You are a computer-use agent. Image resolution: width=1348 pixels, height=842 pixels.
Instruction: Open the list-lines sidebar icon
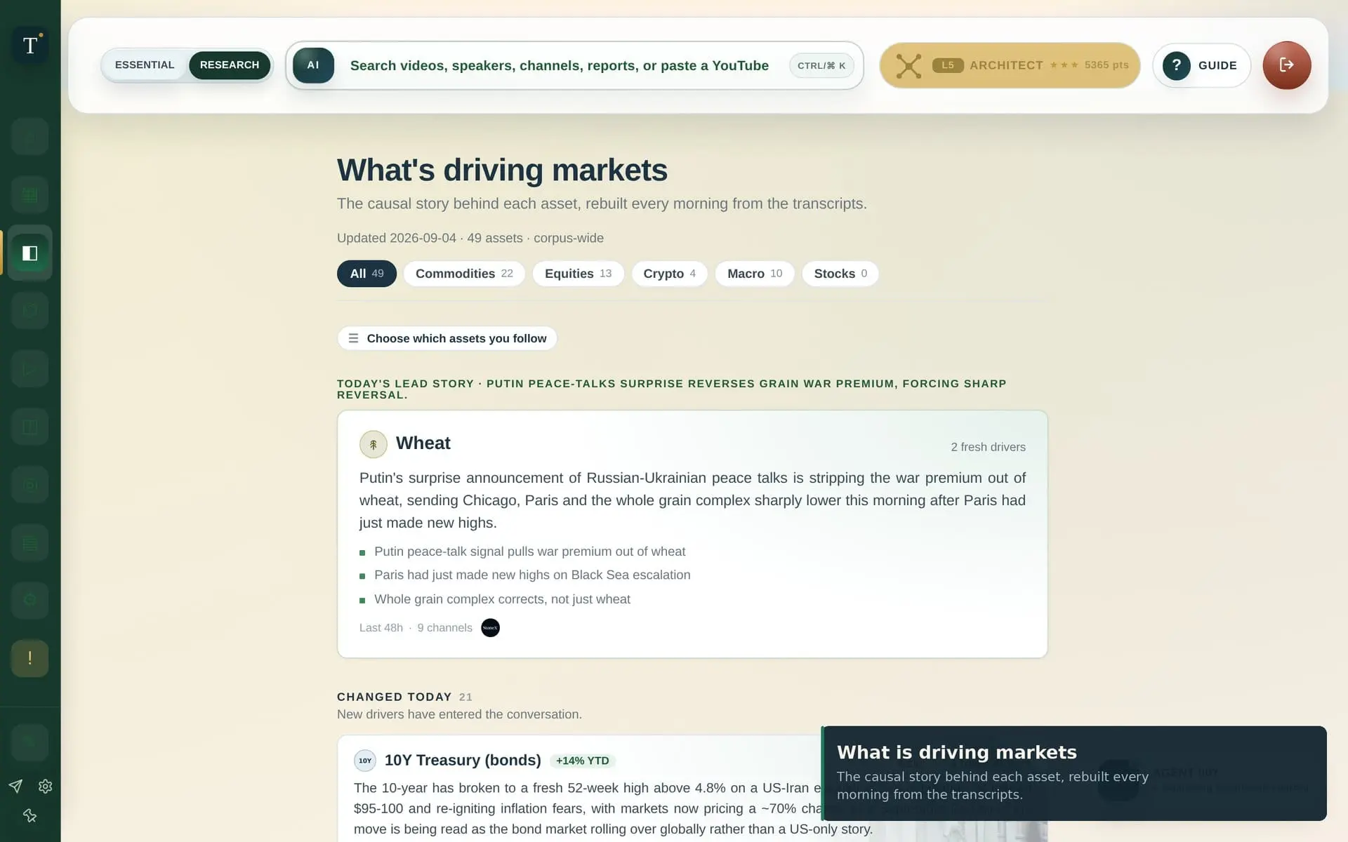pos(29,542)
